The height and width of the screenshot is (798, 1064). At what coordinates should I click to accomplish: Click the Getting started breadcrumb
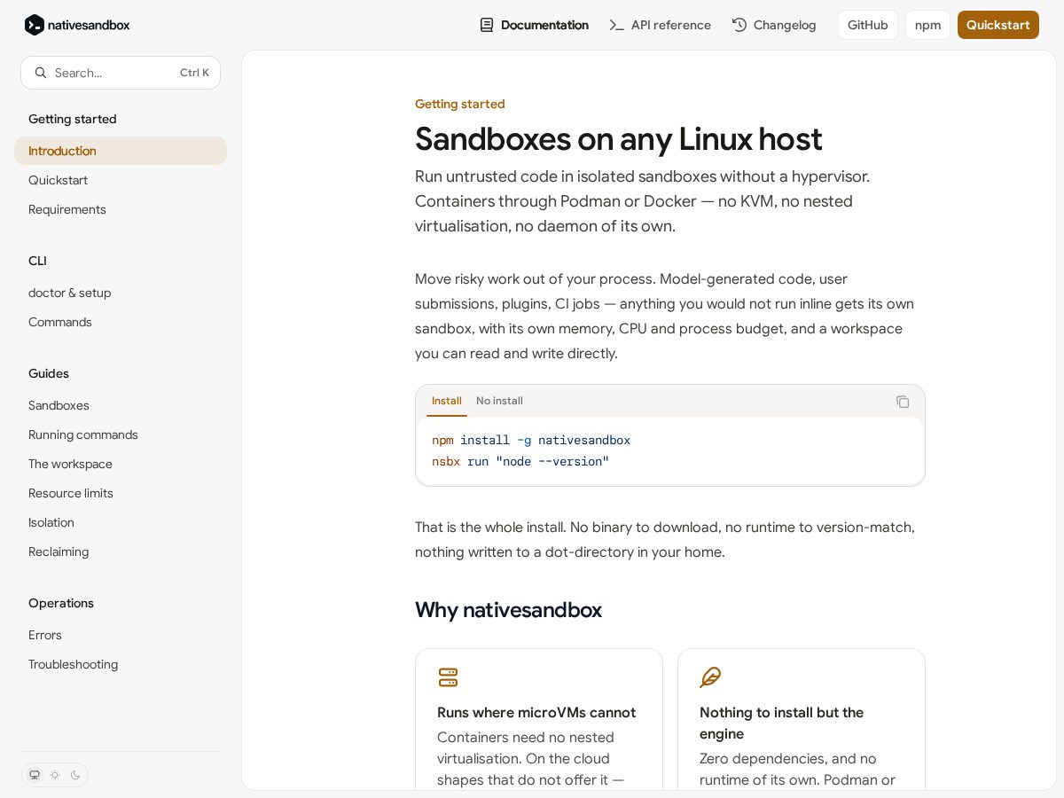[459, 104]
